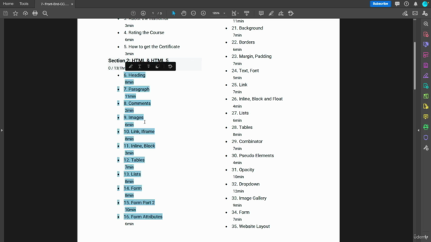Open the purple Fill & Sign pen tool
The image size is (431, 242).
tap(426, 75)
